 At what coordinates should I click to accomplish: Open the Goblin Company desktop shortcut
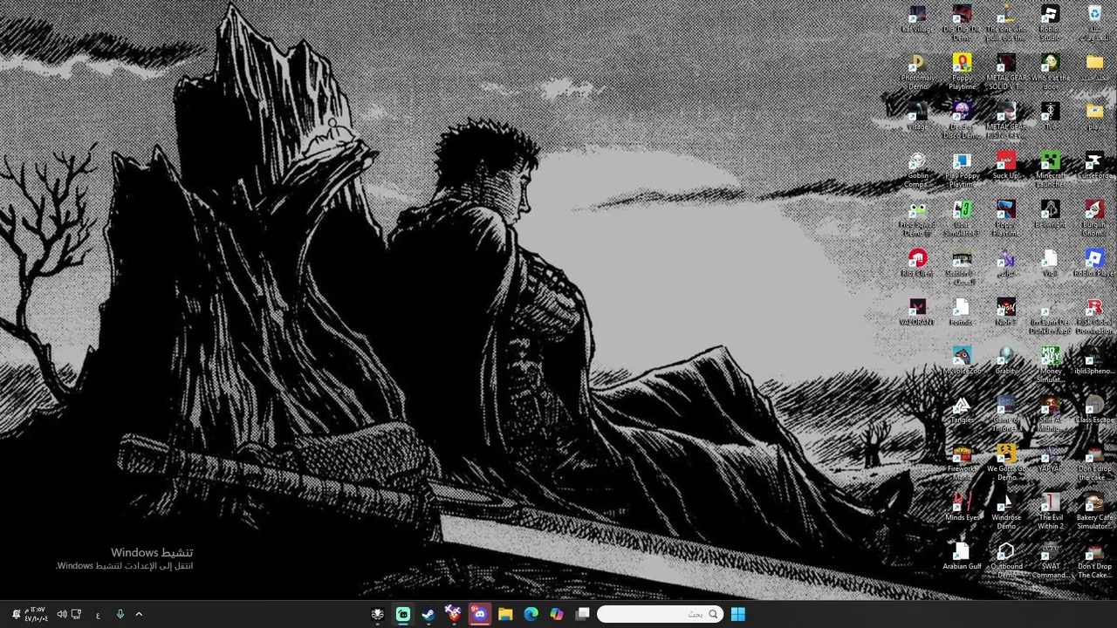917,170
